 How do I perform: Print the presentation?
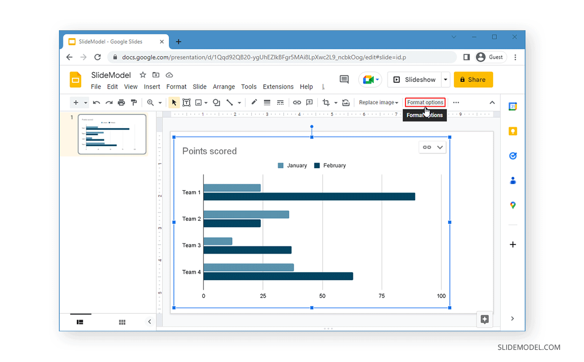(121, 103)
